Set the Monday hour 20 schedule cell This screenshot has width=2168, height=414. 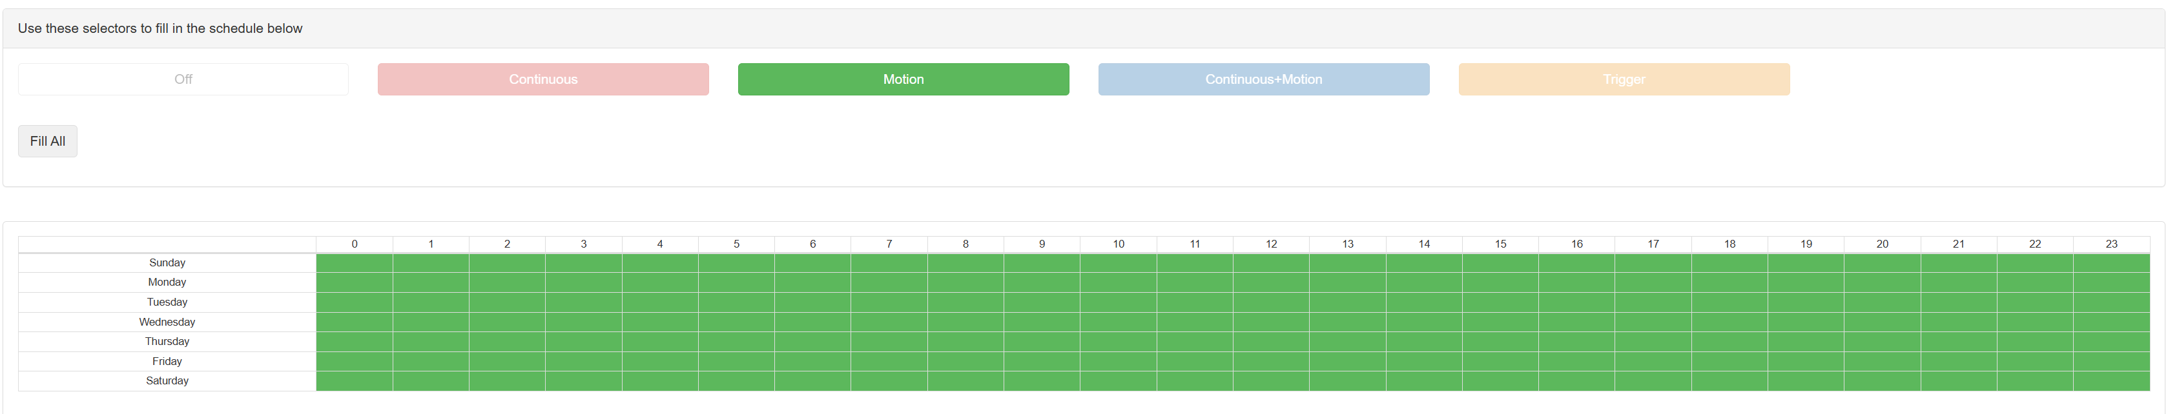tap(1882, 282)
